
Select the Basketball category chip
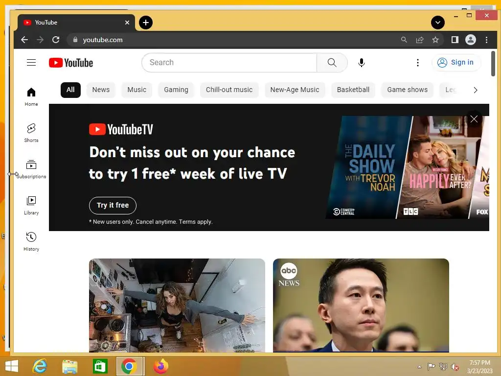(x=353, y=90)
